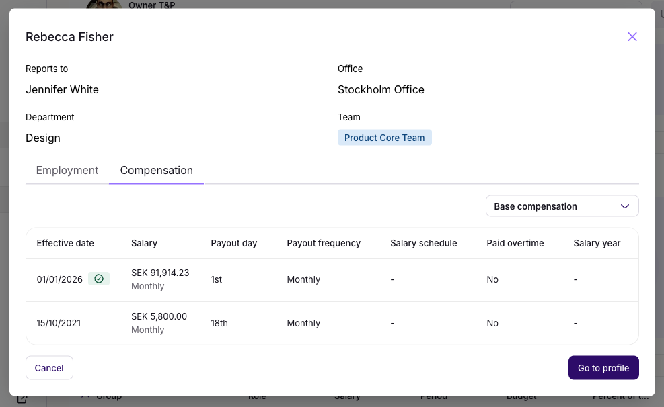Image resolution: width=664 pixels, height=407 pixels.
Task: Switch to the Employment tab
Action: coord(67,171)
